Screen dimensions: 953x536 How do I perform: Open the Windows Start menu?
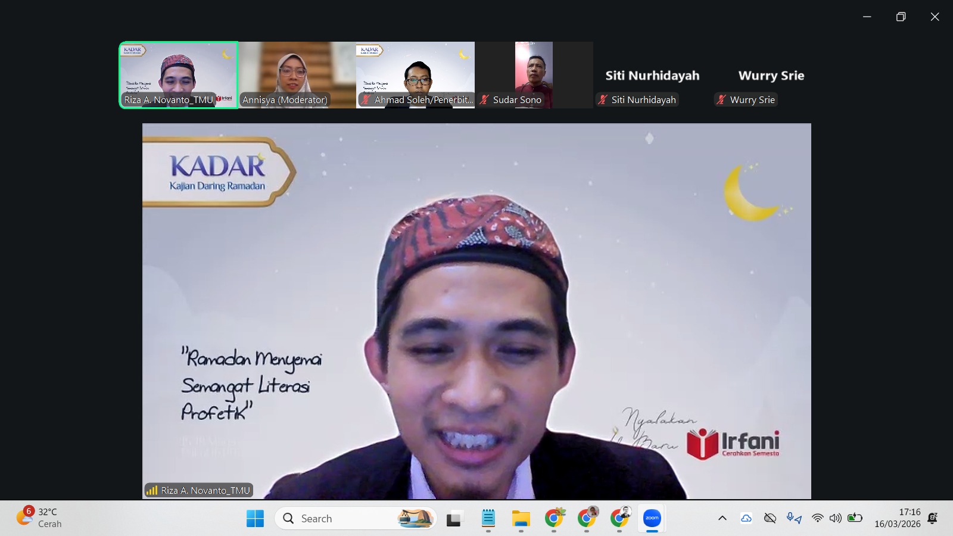[255, 519]
